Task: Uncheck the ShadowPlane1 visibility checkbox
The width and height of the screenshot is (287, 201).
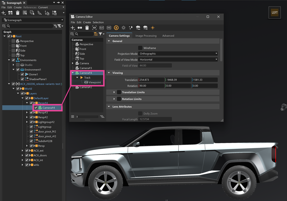Action: 22,79
